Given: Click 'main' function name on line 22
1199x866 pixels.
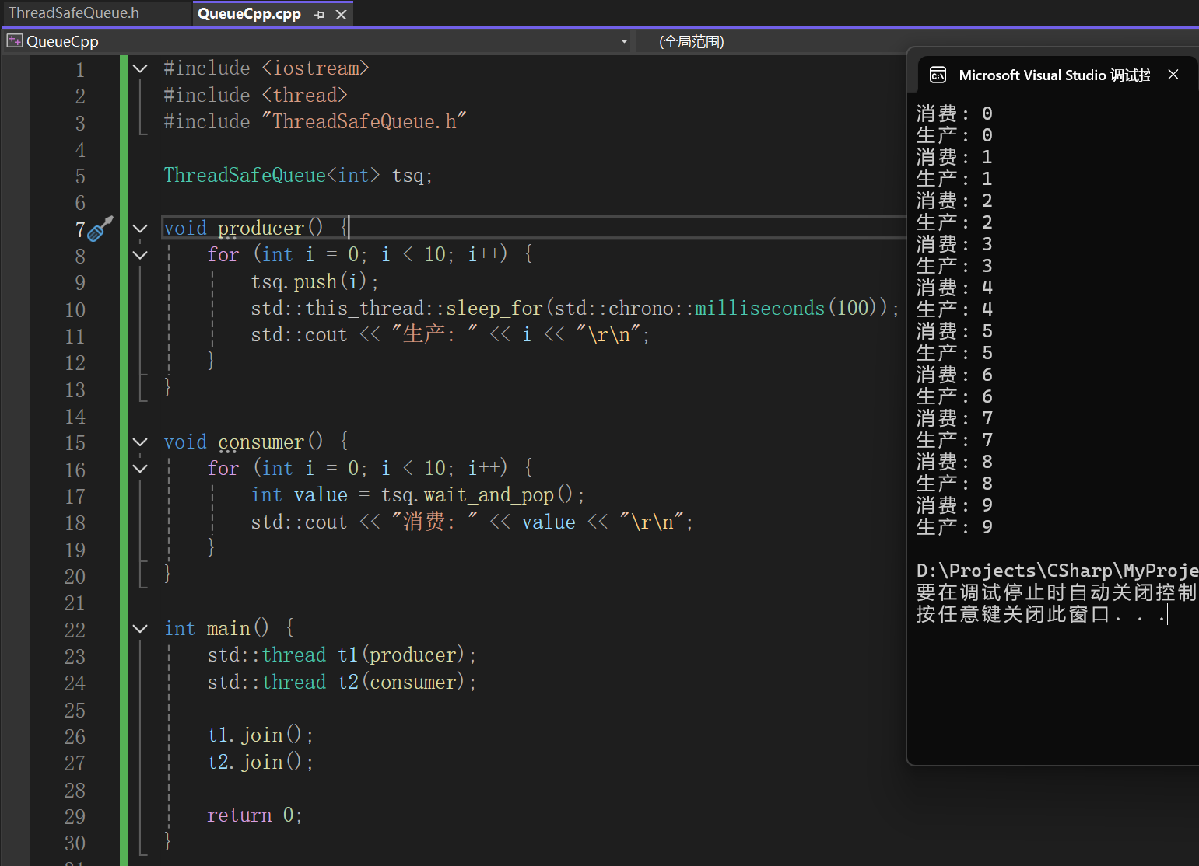Looking at the screenshot, I should point(228,629).
